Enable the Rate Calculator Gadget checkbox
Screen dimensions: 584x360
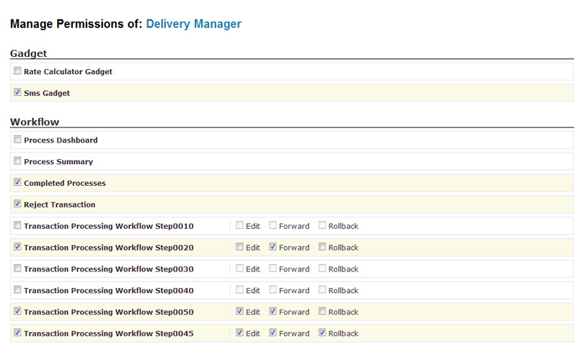[x=17, y=71]
